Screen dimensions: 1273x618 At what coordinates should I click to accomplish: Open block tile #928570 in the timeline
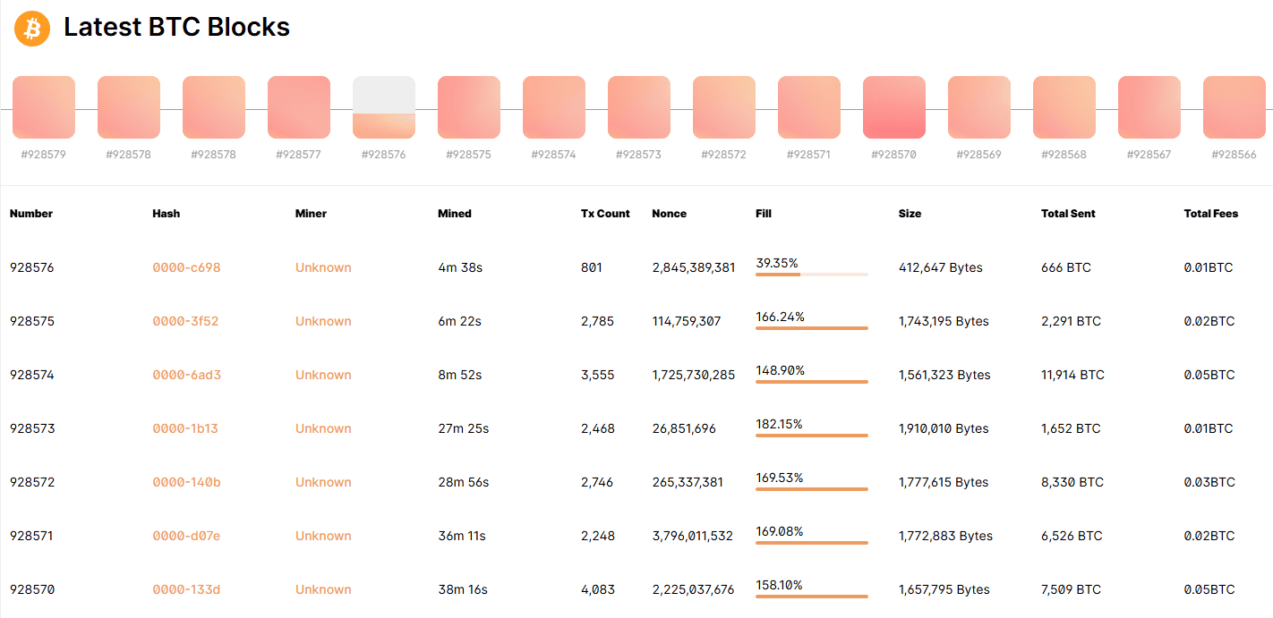[x=893, y=107]
